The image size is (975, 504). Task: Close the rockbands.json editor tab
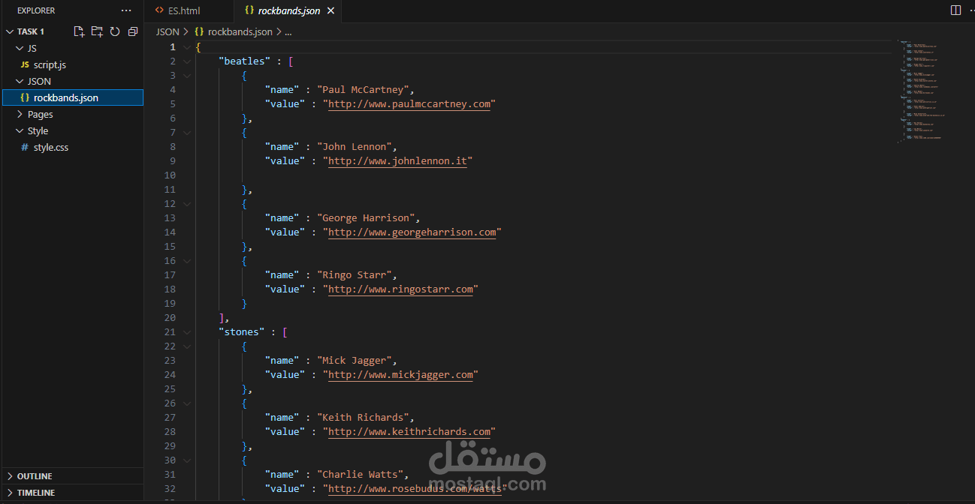[331, 10]
